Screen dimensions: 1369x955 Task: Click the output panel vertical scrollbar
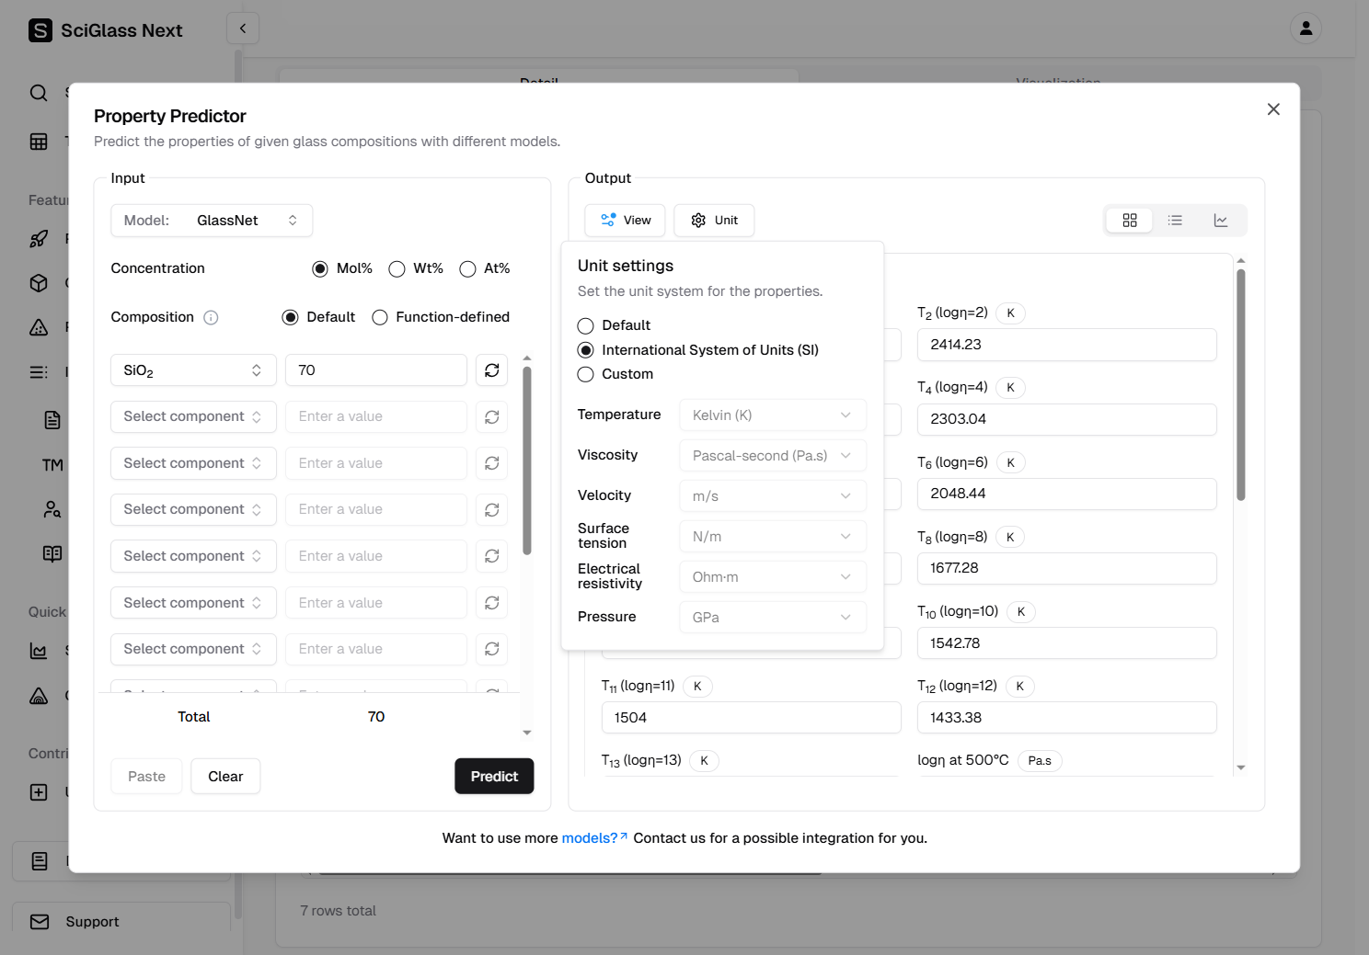[x=1240, y=386]
